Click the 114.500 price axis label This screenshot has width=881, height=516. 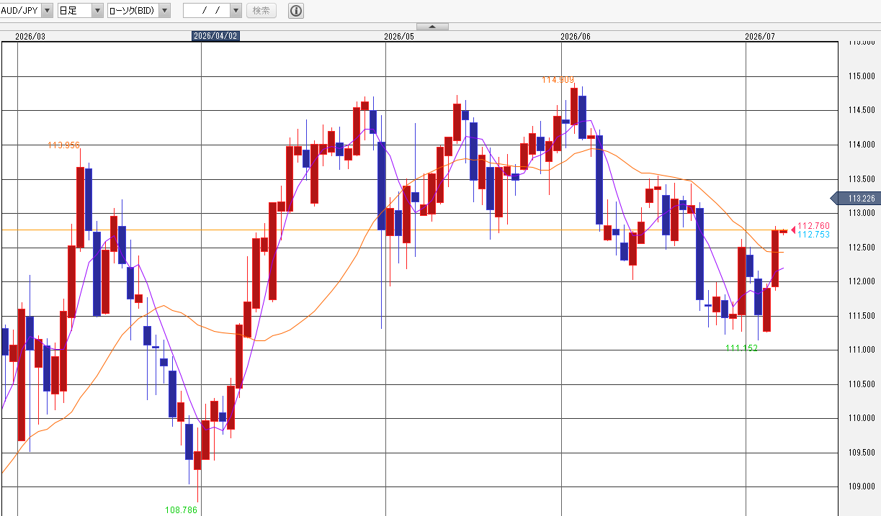coord(862,111)
